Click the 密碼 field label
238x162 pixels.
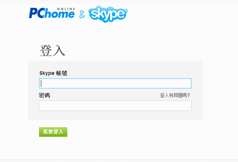click(x=44, y=95)
